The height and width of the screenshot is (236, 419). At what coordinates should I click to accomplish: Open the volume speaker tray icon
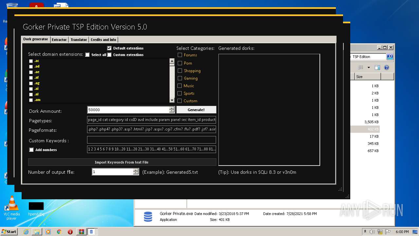[x=372, y=232]
